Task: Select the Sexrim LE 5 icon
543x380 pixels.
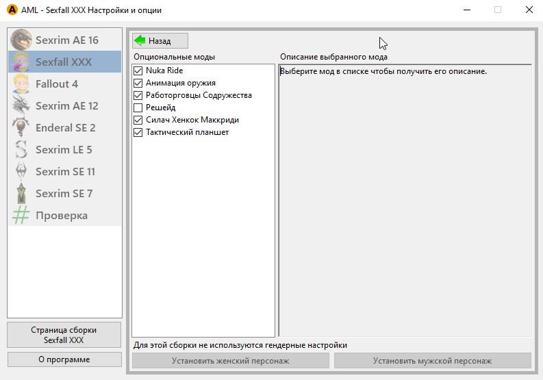Action: point(21,149)
